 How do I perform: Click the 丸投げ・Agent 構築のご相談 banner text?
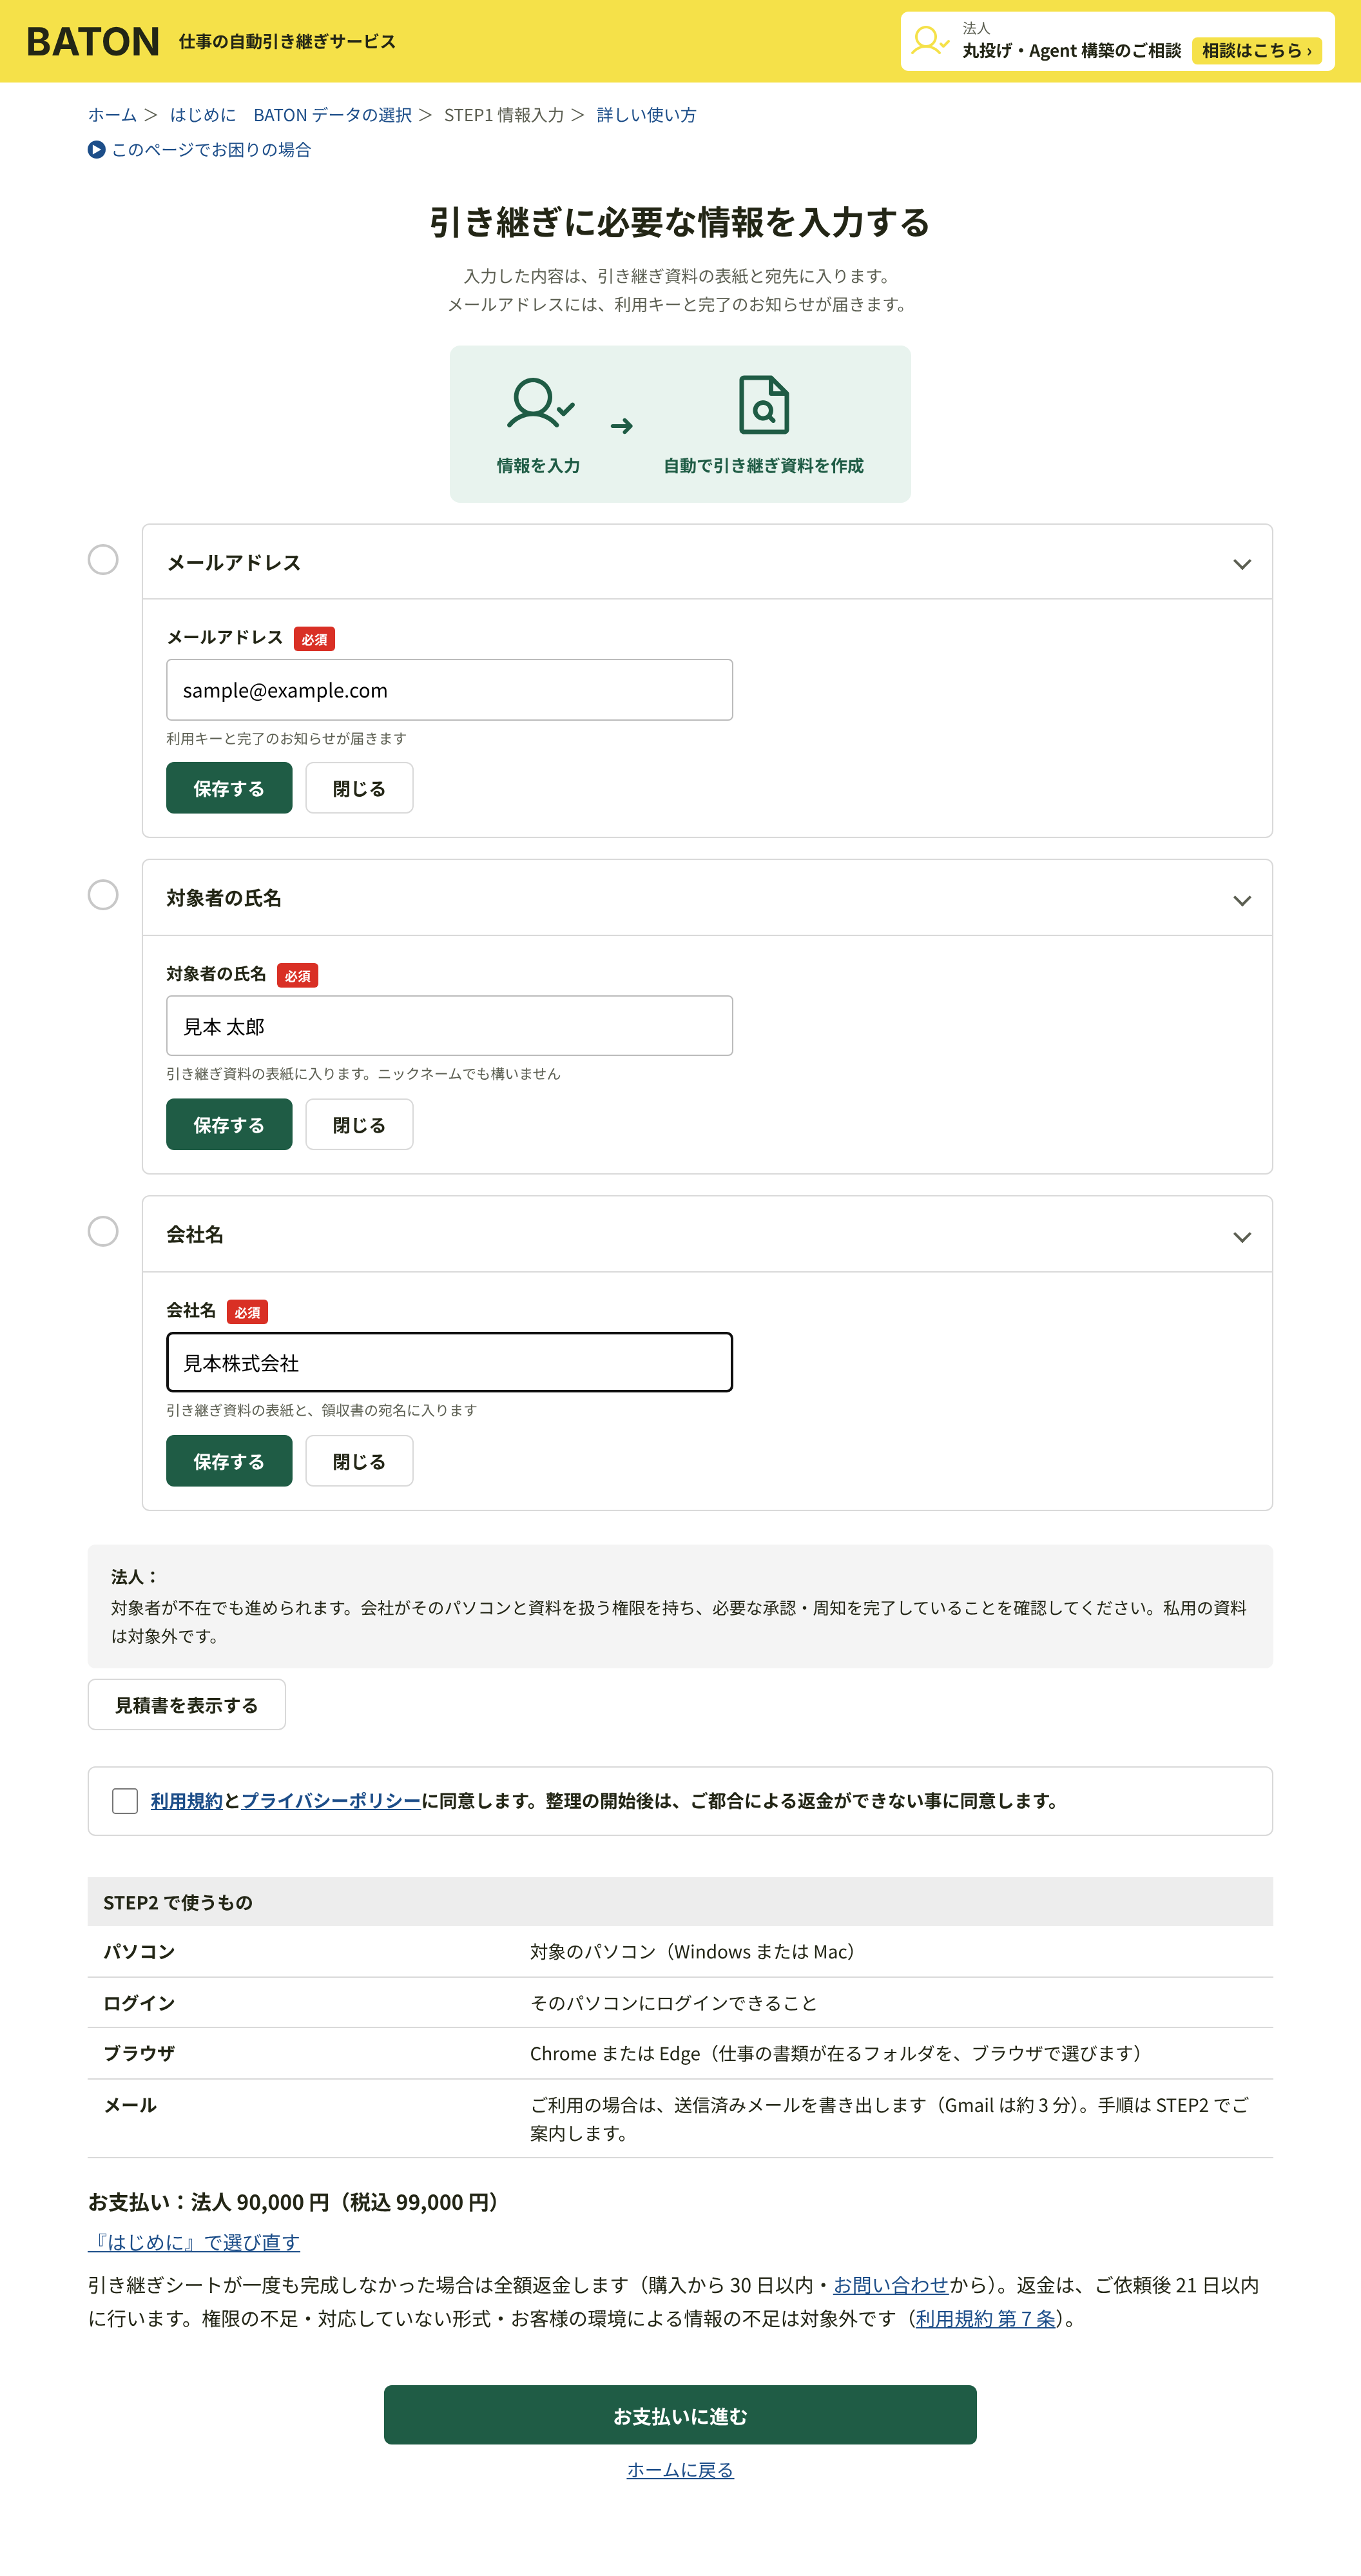point(1072,51)
